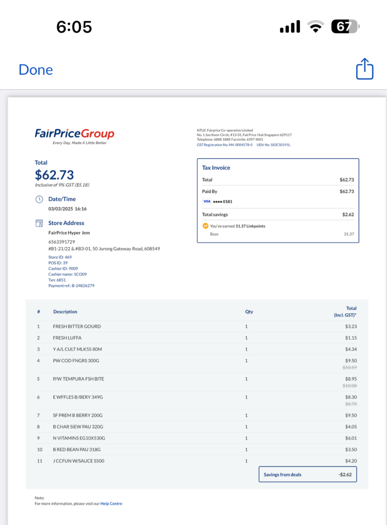
Task: Select the Store ID: 469 line
Action: pyautogui.click(x=60, y=257)
